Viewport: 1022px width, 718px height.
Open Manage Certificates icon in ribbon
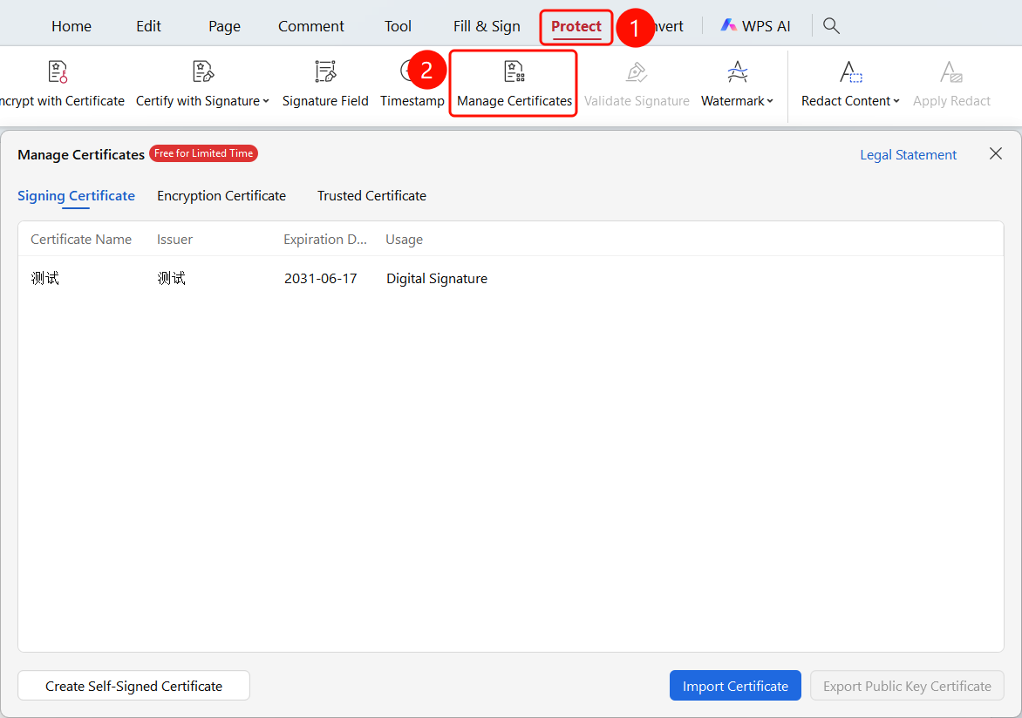(x=514, y=71)
